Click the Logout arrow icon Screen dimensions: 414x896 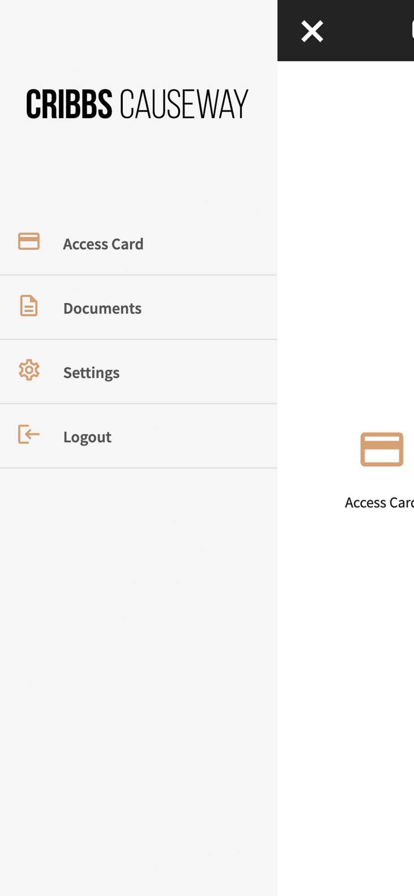pos(29,435)
